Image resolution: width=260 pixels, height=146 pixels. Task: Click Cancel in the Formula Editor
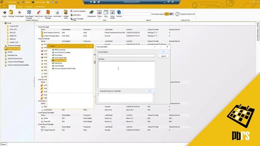pos(163,56)
